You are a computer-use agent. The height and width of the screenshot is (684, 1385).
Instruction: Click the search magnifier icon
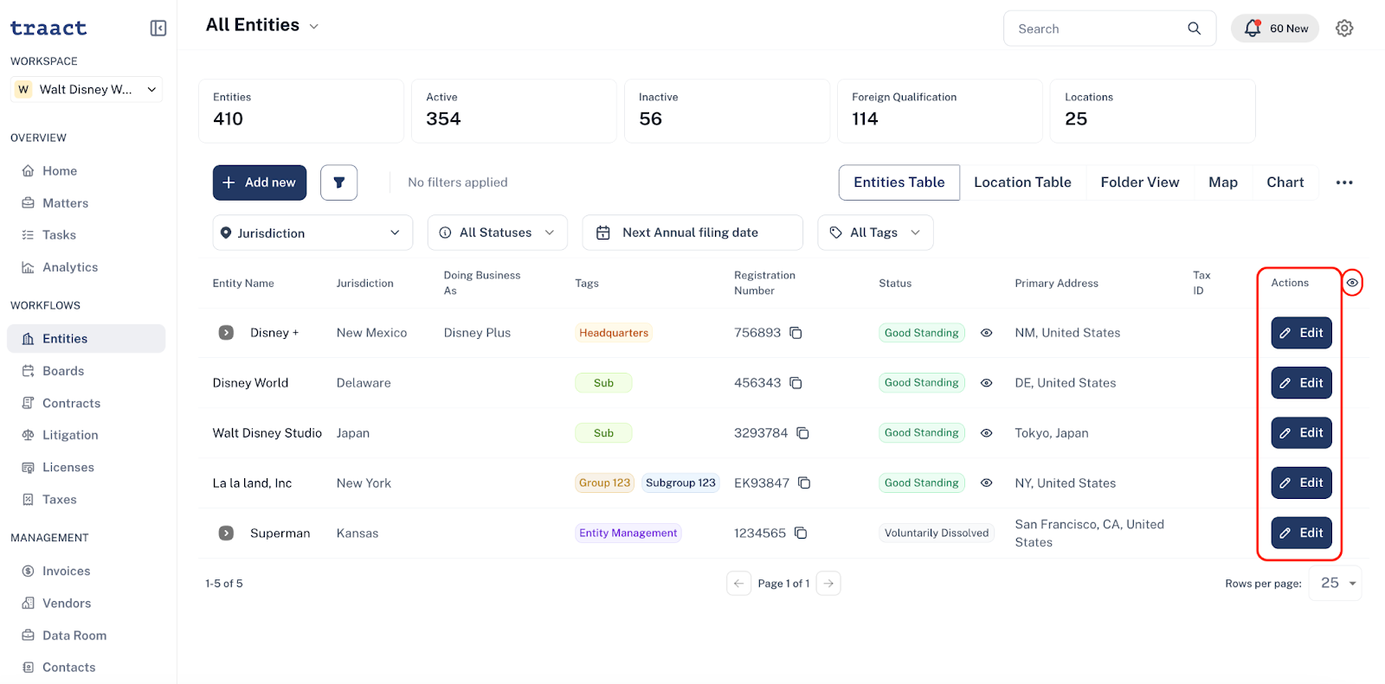click(x=1195, y=29)
